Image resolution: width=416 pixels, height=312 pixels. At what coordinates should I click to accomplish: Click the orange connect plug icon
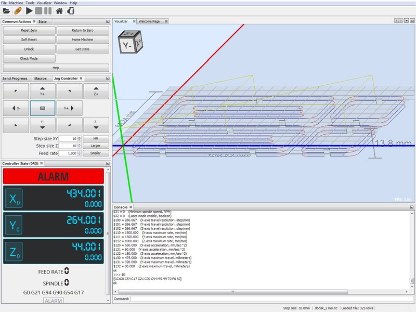coord(18,11)
